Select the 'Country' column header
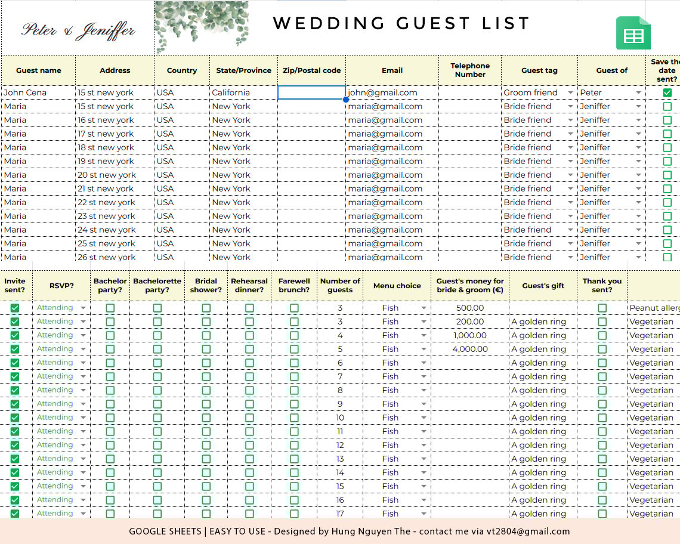This screenshot has width=680, height=544. pos(182,70)
